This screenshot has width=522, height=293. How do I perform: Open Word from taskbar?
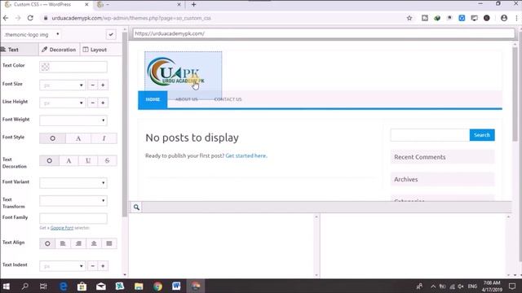176,286
